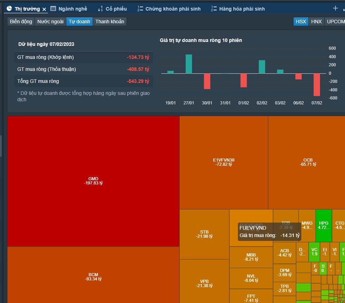Click the green HPG treemap block
Screen dimensions: 345x303
pyautogui.click(x=324, y=225)
